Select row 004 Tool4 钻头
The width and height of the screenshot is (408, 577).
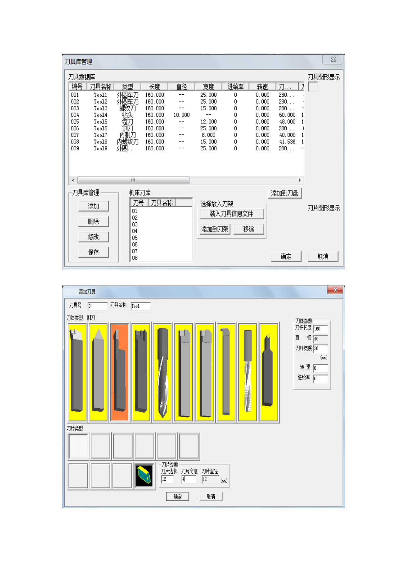tap(186, 115)
